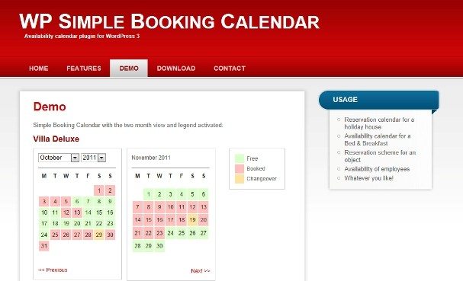
Task: Click the October month select box
Action: [x=59, y=158]
